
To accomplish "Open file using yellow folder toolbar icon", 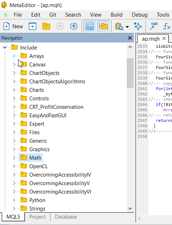I will point(46,26).
